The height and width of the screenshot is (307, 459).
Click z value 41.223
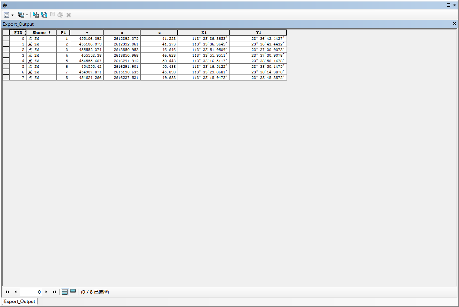159,38
